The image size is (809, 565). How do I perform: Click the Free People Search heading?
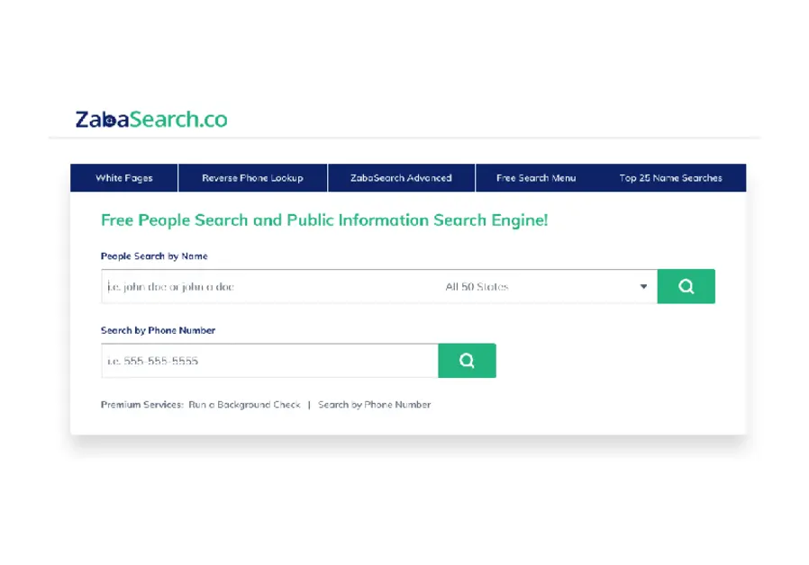tap(324, 220)
